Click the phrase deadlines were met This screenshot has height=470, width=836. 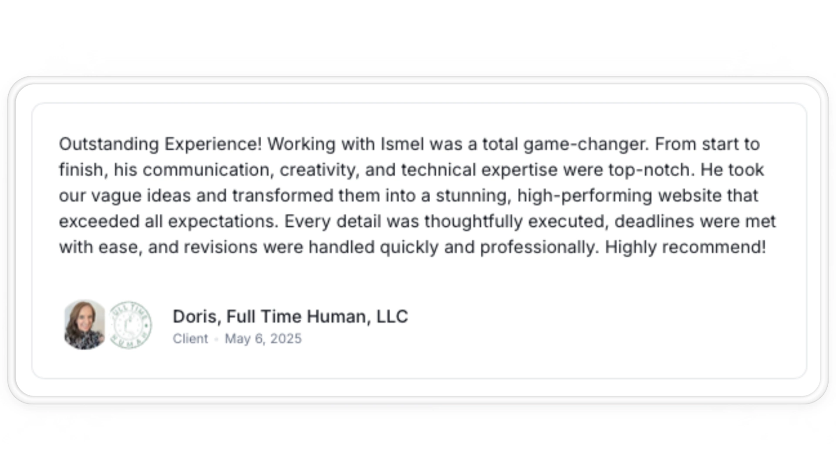(695, 221)
